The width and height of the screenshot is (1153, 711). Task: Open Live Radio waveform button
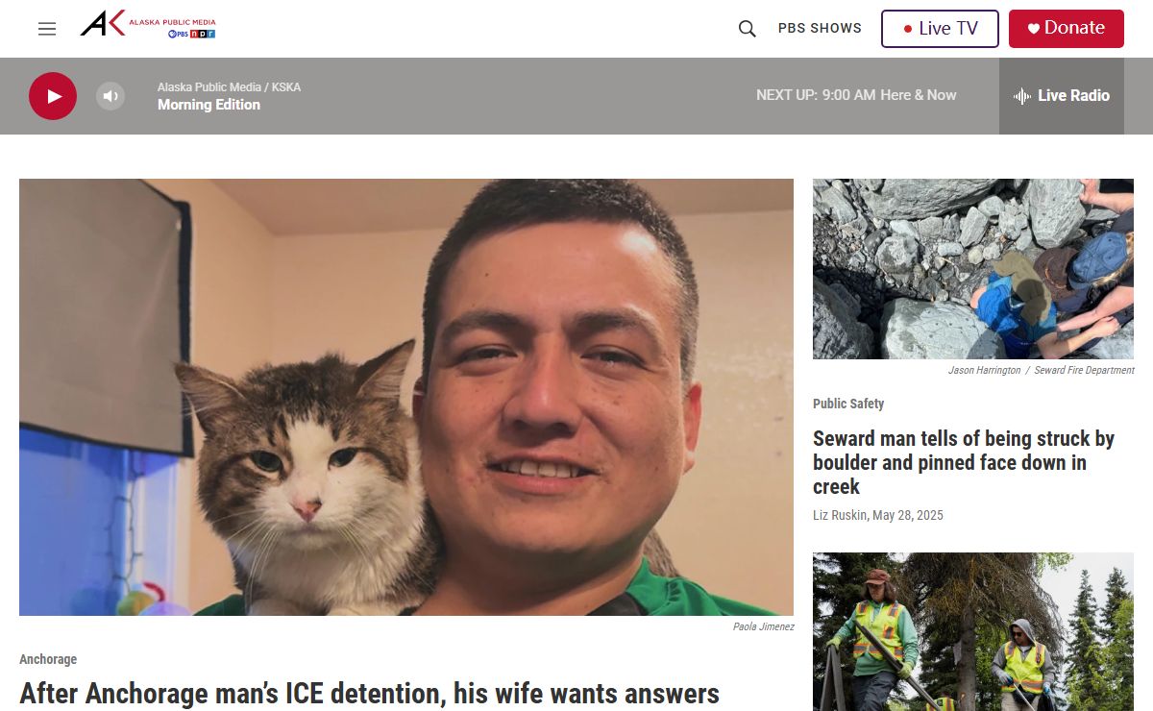click(1062, 96)
